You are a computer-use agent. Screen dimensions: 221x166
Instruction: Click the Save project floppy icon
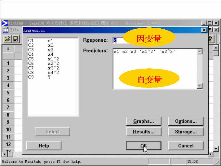[x=15, y=39]
